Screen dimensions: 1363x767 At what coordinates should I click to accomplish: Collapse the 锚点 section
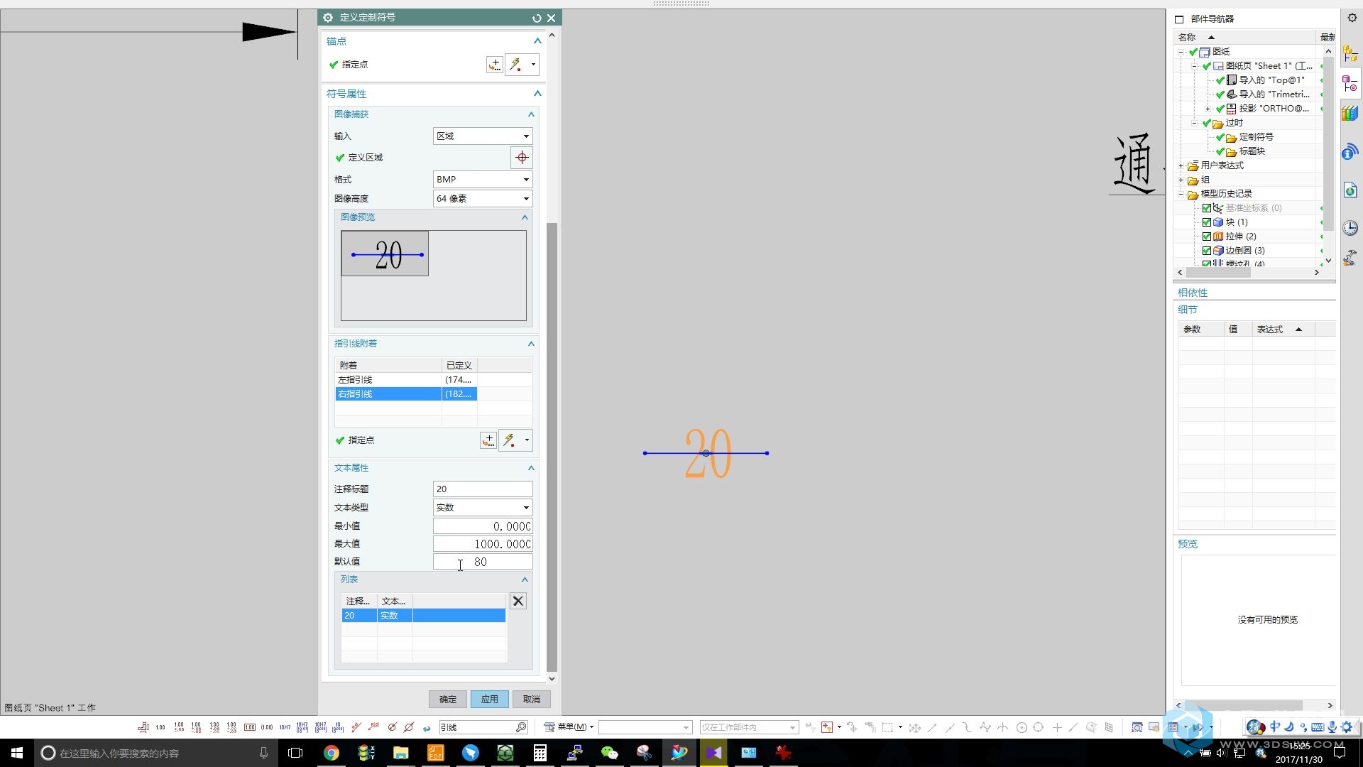537,41
